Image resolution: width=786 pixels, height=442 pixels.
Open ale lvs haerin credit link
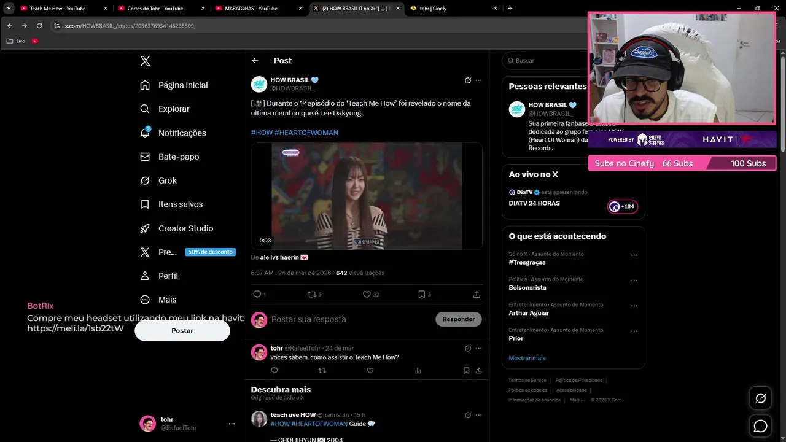284,258
